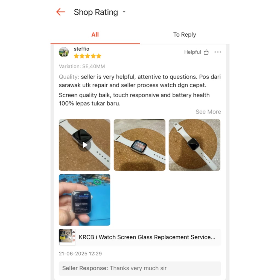Open the three-dot more options menu
280x280 pixels.
tap(218, 52)
